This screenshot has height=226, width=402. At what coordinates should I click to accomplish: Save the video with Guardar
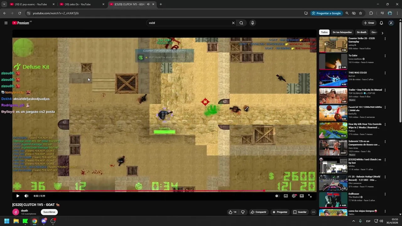click(300, 212)
